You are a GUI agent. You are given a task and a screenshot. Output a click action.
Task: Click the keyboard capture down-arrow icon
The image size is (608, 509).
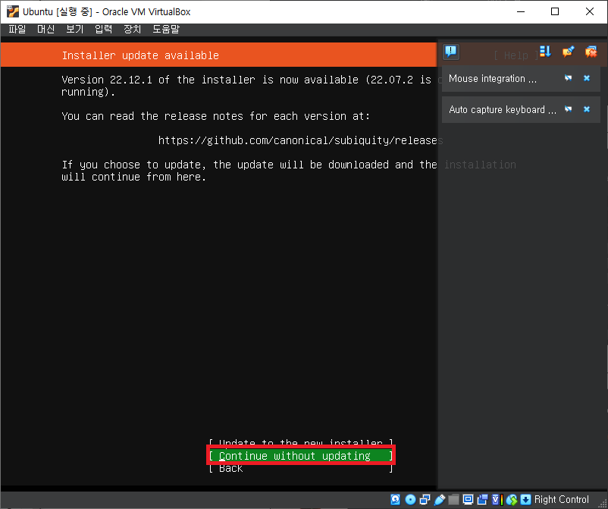pyautogui.click(x=525, y=499)
